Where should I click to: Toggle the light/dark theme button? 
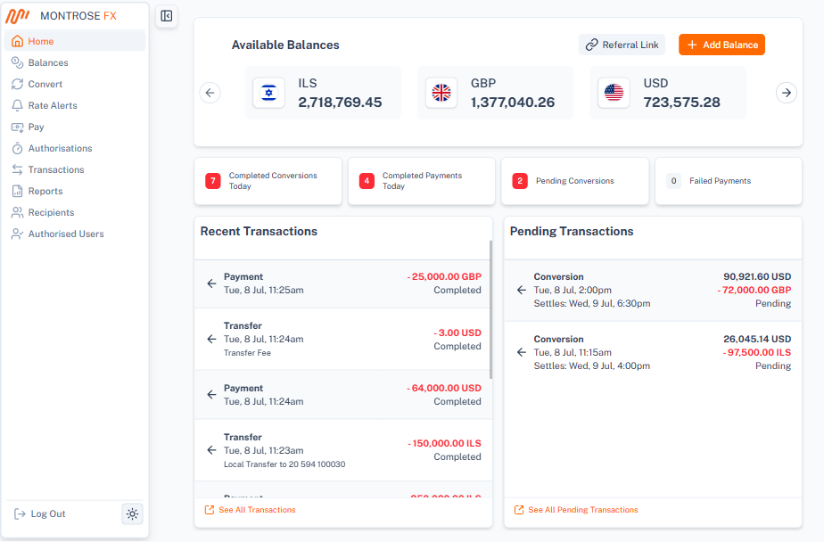pos(132,513)
